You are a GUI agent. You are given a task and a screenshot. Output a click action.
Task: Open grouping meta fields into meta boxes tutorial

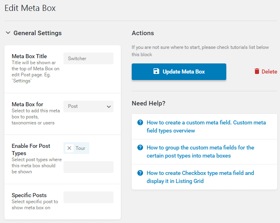(x=200, y=151)
